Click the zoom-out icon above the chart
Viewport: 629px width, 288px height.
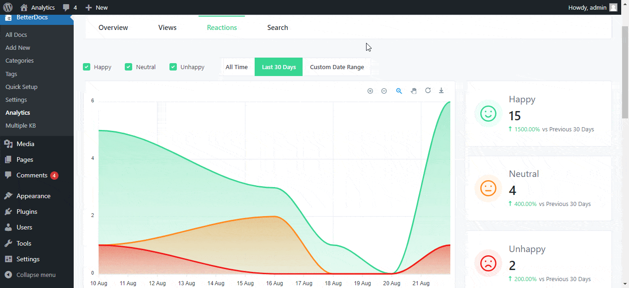pyautogui.click(x=384, y=91)
